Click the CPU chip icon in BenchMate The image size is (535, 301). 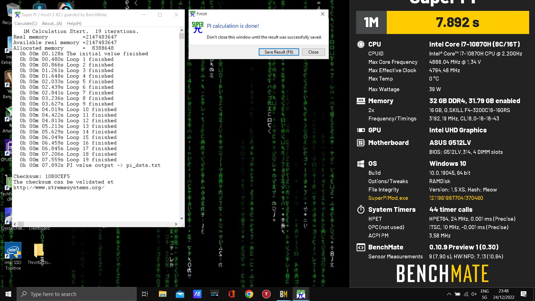(361, 44)
